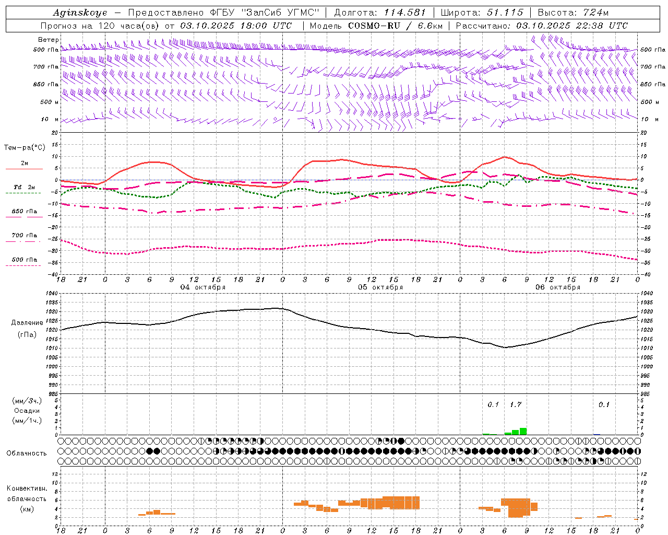This screenshot has width=668, height=535.
Task: Click the "Конвективн." convective cloud label
Action: click(27, 489)
